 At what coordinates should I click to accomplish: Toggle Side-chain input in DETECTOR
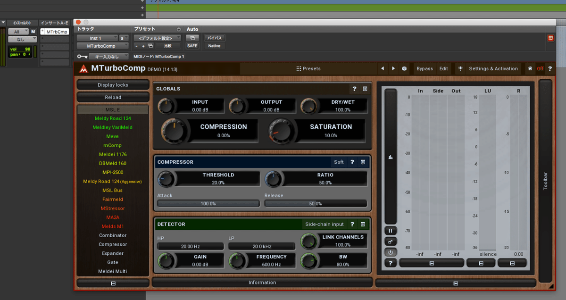click(325, 224)
